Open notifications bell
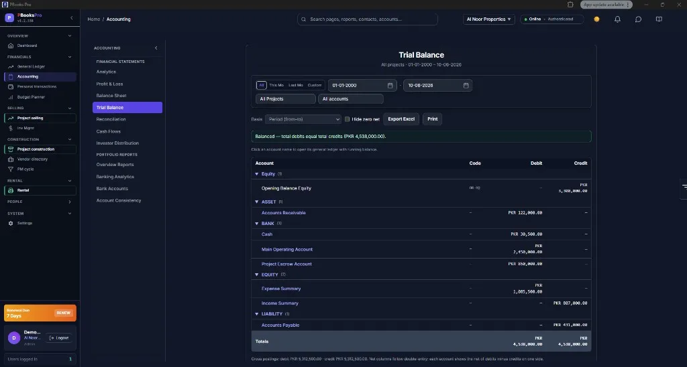This screenshot has height=367, width=687. 617,19
